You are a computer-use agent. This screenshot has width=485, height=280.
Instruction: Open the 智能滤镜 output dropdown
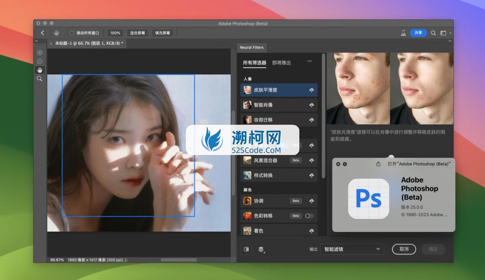(x=352, y=249)
